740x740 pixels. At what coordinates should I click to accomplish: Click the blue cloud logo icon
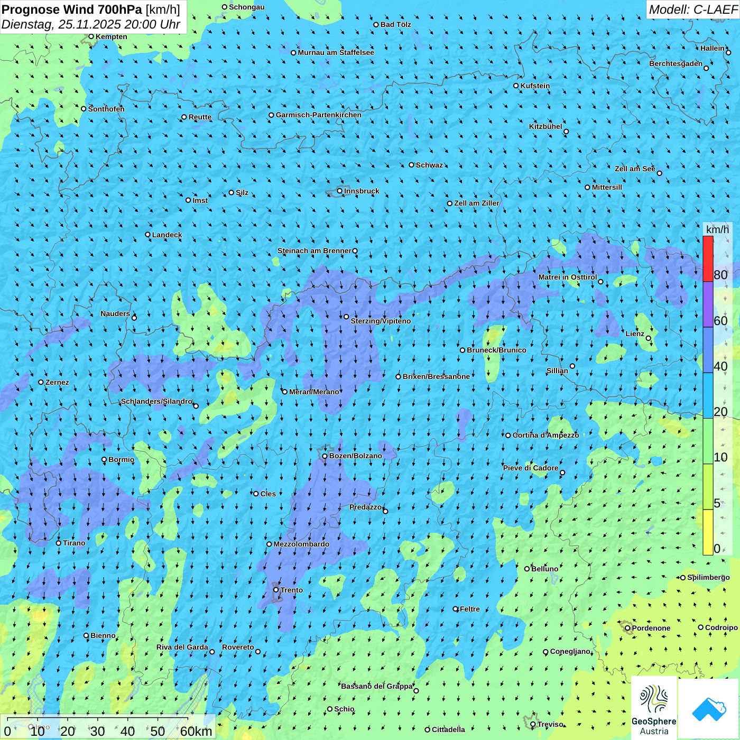(708, 709)
